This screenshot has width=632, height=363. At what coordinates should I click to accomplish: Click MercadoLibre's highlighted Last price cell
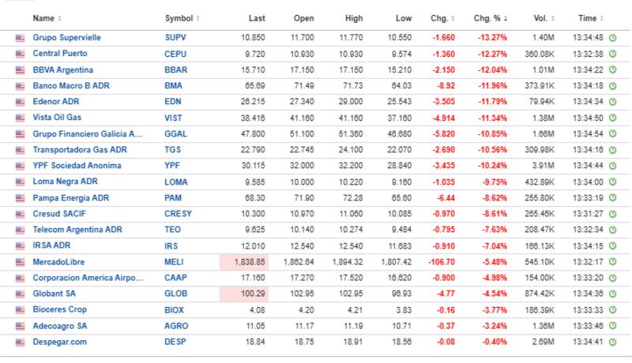pos(245,261)
